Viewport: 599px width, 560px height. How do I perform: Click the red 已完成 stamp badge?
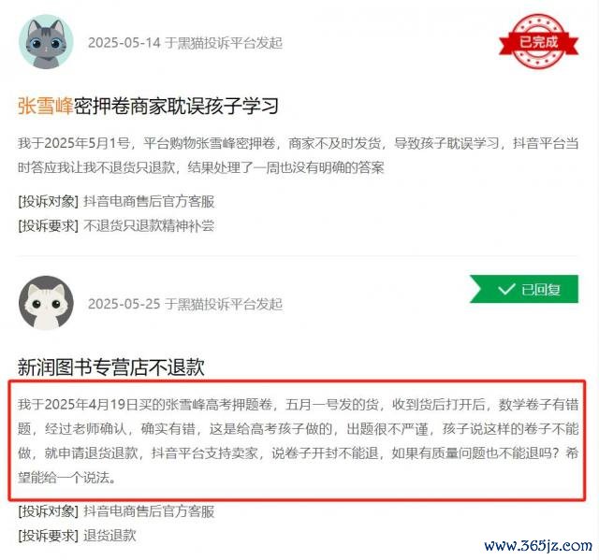click(x=539, y=42)
